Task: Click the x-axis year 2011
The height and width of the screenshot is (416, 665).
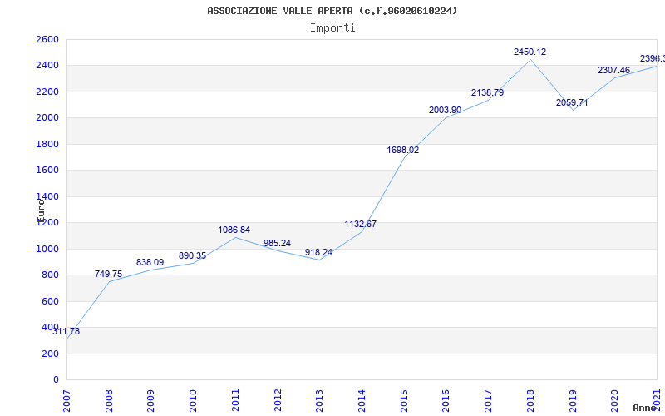Action: pos(235,400)
